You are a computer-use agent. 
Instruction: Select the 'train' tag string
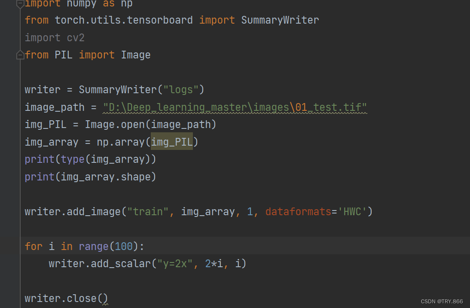pos(148,211)
